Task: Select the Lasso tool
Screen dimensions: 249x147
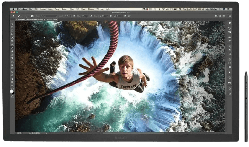Action: 12,34
